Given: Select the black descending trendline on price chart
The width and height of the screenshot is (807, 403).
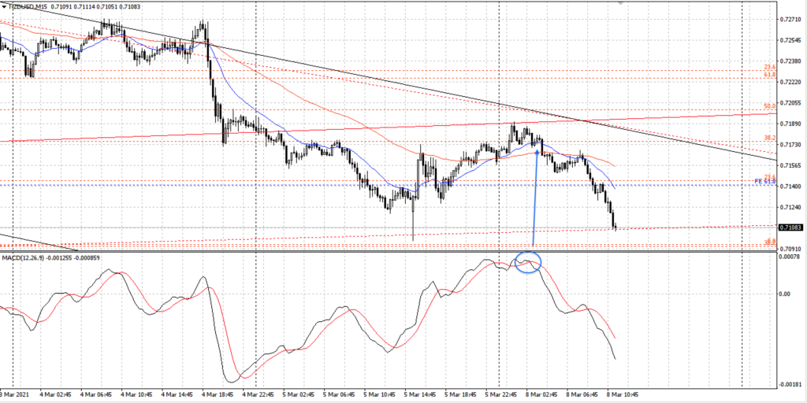Looking at the screenshot, I should pos(389,81).
